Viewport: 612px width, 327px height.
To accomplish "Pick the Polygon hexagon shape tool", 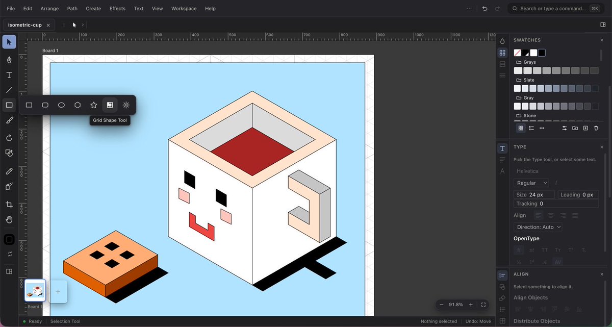I will pyautogui.click(x=78, y=105).
